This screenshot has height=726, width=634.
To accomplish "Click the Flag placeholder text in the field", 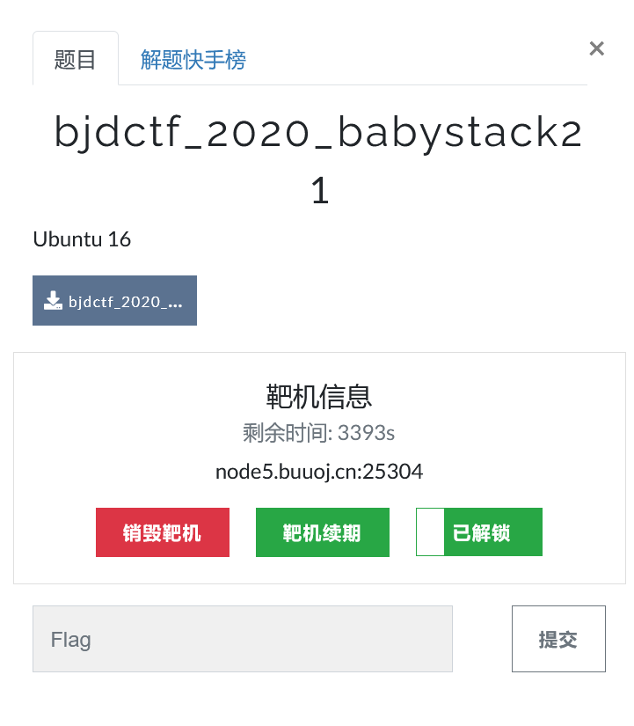I will click(x=71, y=641).
